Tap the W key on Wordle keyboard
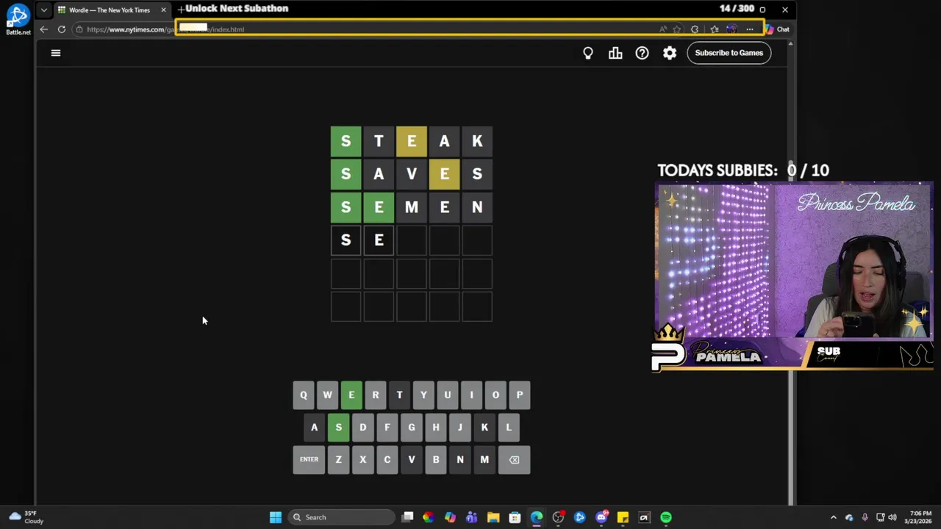The image size is (941, 529). pyautogui.click(x=327, y=395)
